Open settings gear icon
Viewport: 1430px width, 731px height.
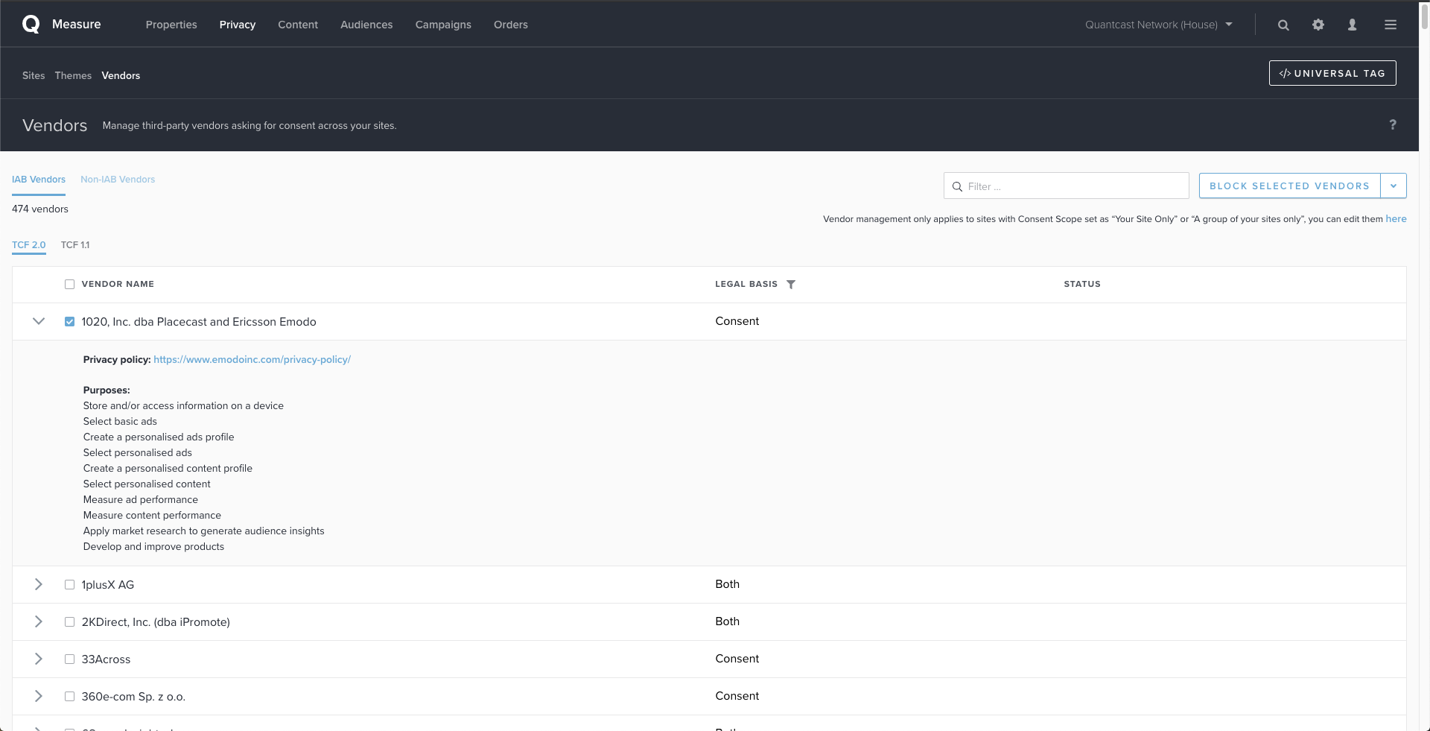tap(1318, 25)
